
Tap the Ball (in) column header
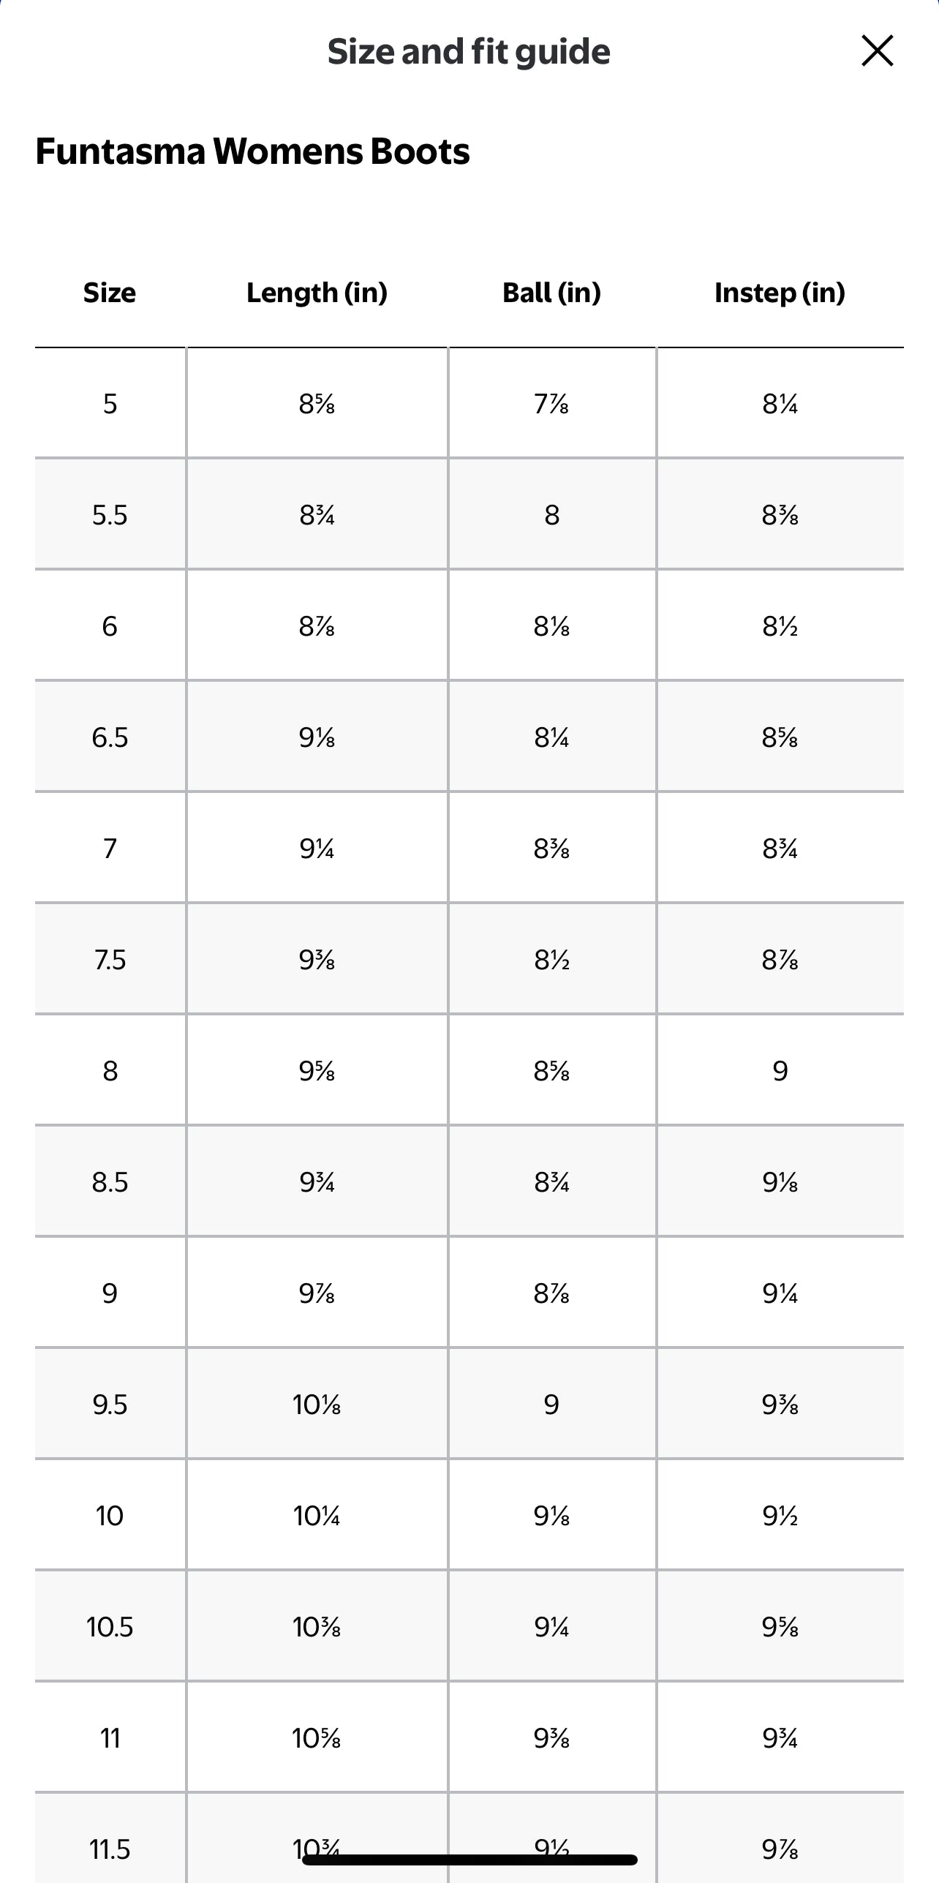pos(551,293)
